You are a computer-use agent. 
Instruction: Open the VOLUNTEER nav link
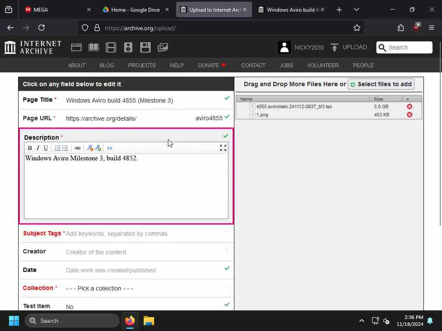coord(323,66)
